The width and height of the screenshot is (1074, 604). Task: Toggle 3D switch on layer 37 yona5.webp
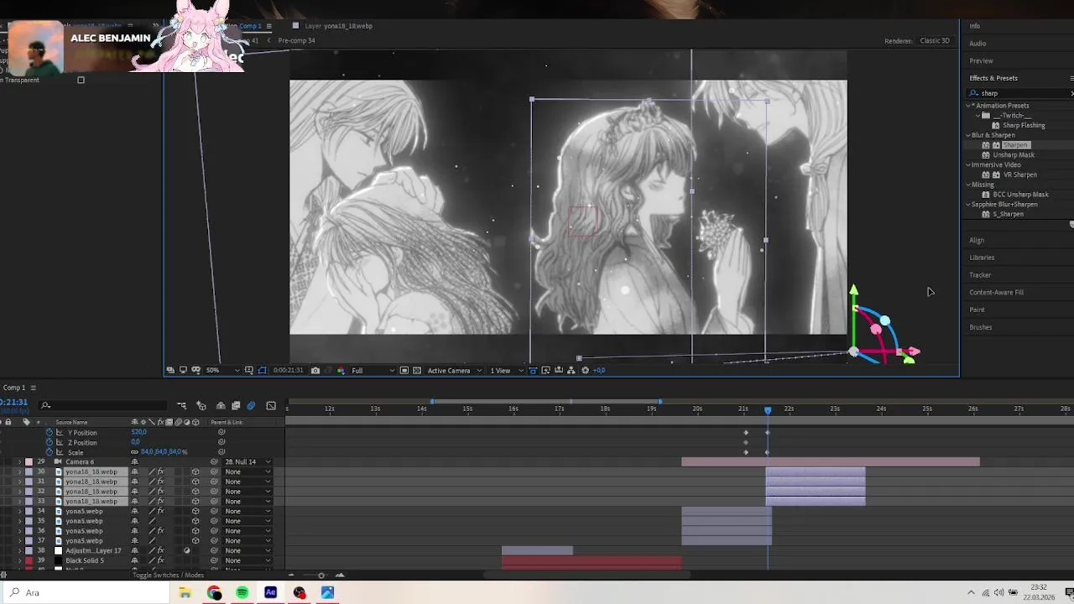[196, 541]
